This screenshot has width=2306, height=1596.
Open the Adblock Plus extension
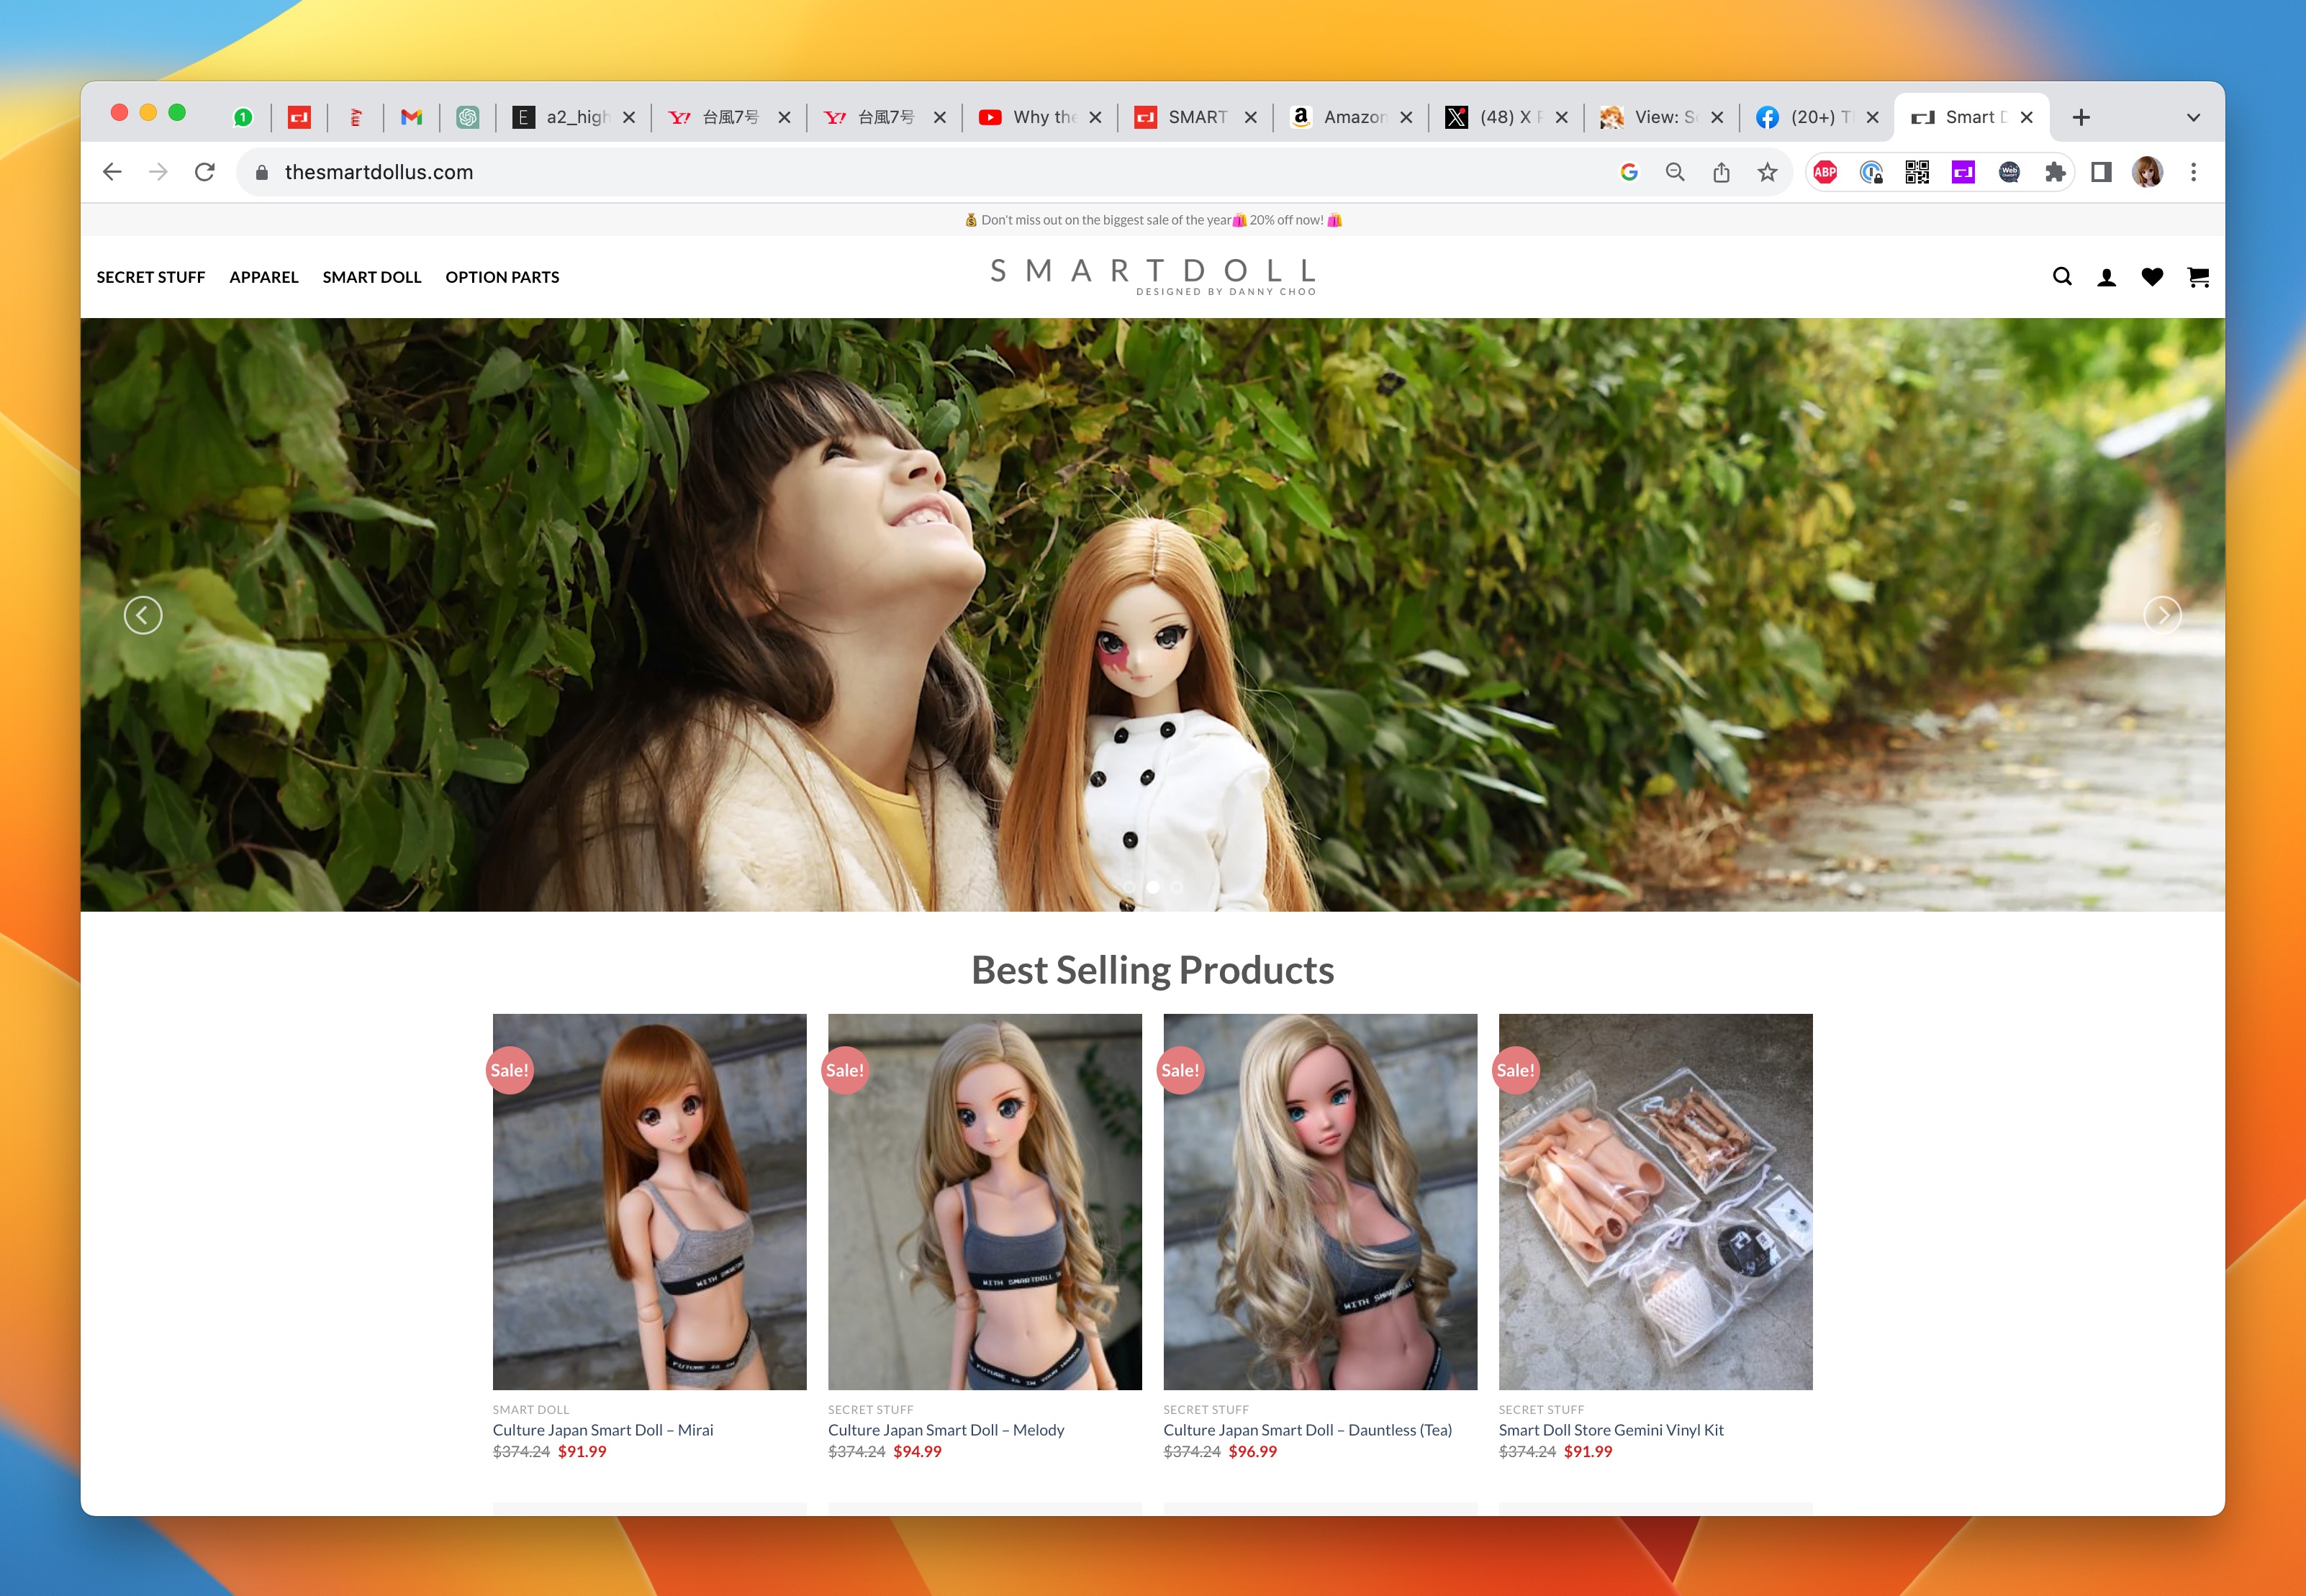point(1825,172)
